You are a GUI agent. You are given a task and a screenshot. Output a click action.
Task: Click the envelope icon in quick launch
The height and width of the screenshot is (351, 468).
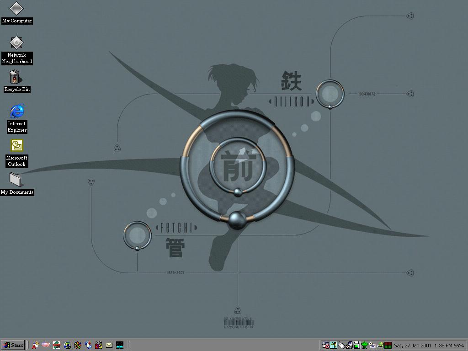[x=109, y=345]
